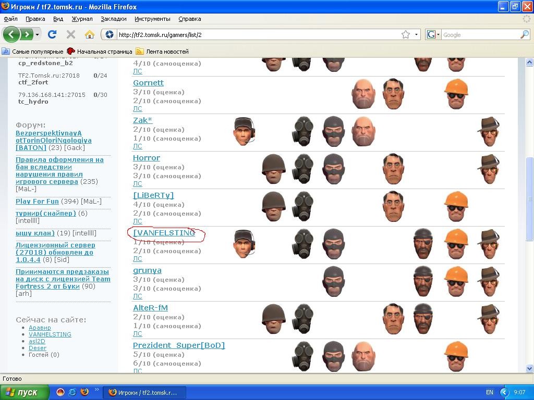Image resolution: width=534 pixels, height=400 pixels.
Task: Click the Scout head icon in Zak* row
Action: point(244,131)
